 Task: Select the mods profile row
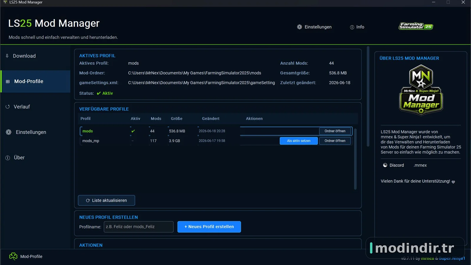click(x=216, y=131)
